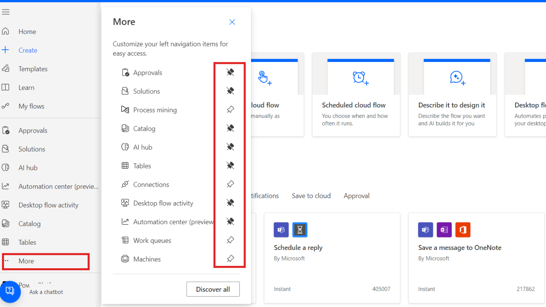This screenshot has height=307, width=546.
Task: Click the Ask a chatbot icon
Action: [x=10, y=291]
